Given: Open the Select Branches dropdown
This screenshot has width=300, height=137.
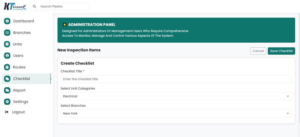Looking at the screenshot, I should pyautogui.click(x=176, y=113).
